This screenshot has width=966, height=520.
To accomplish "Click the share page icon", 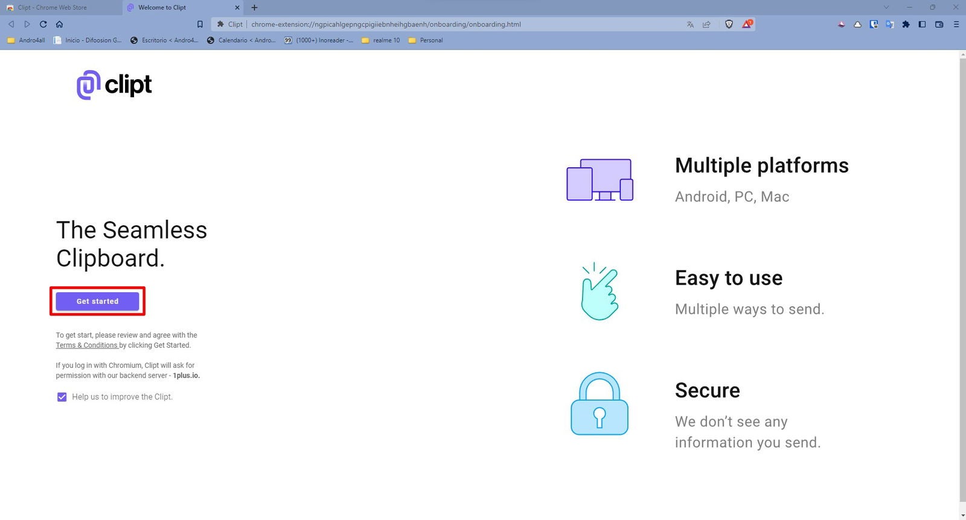I will (x=706, y=24).
